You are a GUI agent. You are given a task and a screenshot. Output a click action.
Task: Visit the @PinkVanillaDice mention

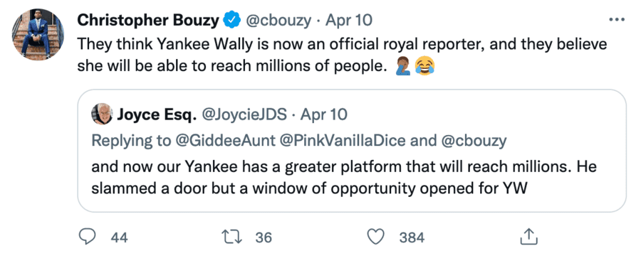point(343,141)
